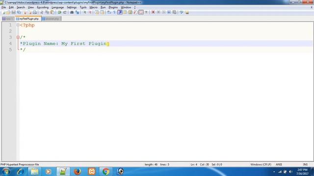Open the ? help menu
This screenshot has height=176, width=314.
coord(135,7)
